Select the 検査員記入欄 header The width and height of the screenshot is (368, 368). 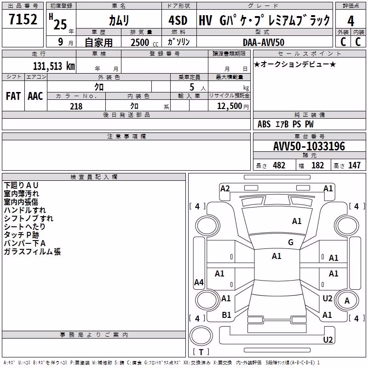[x=94, y=177]
